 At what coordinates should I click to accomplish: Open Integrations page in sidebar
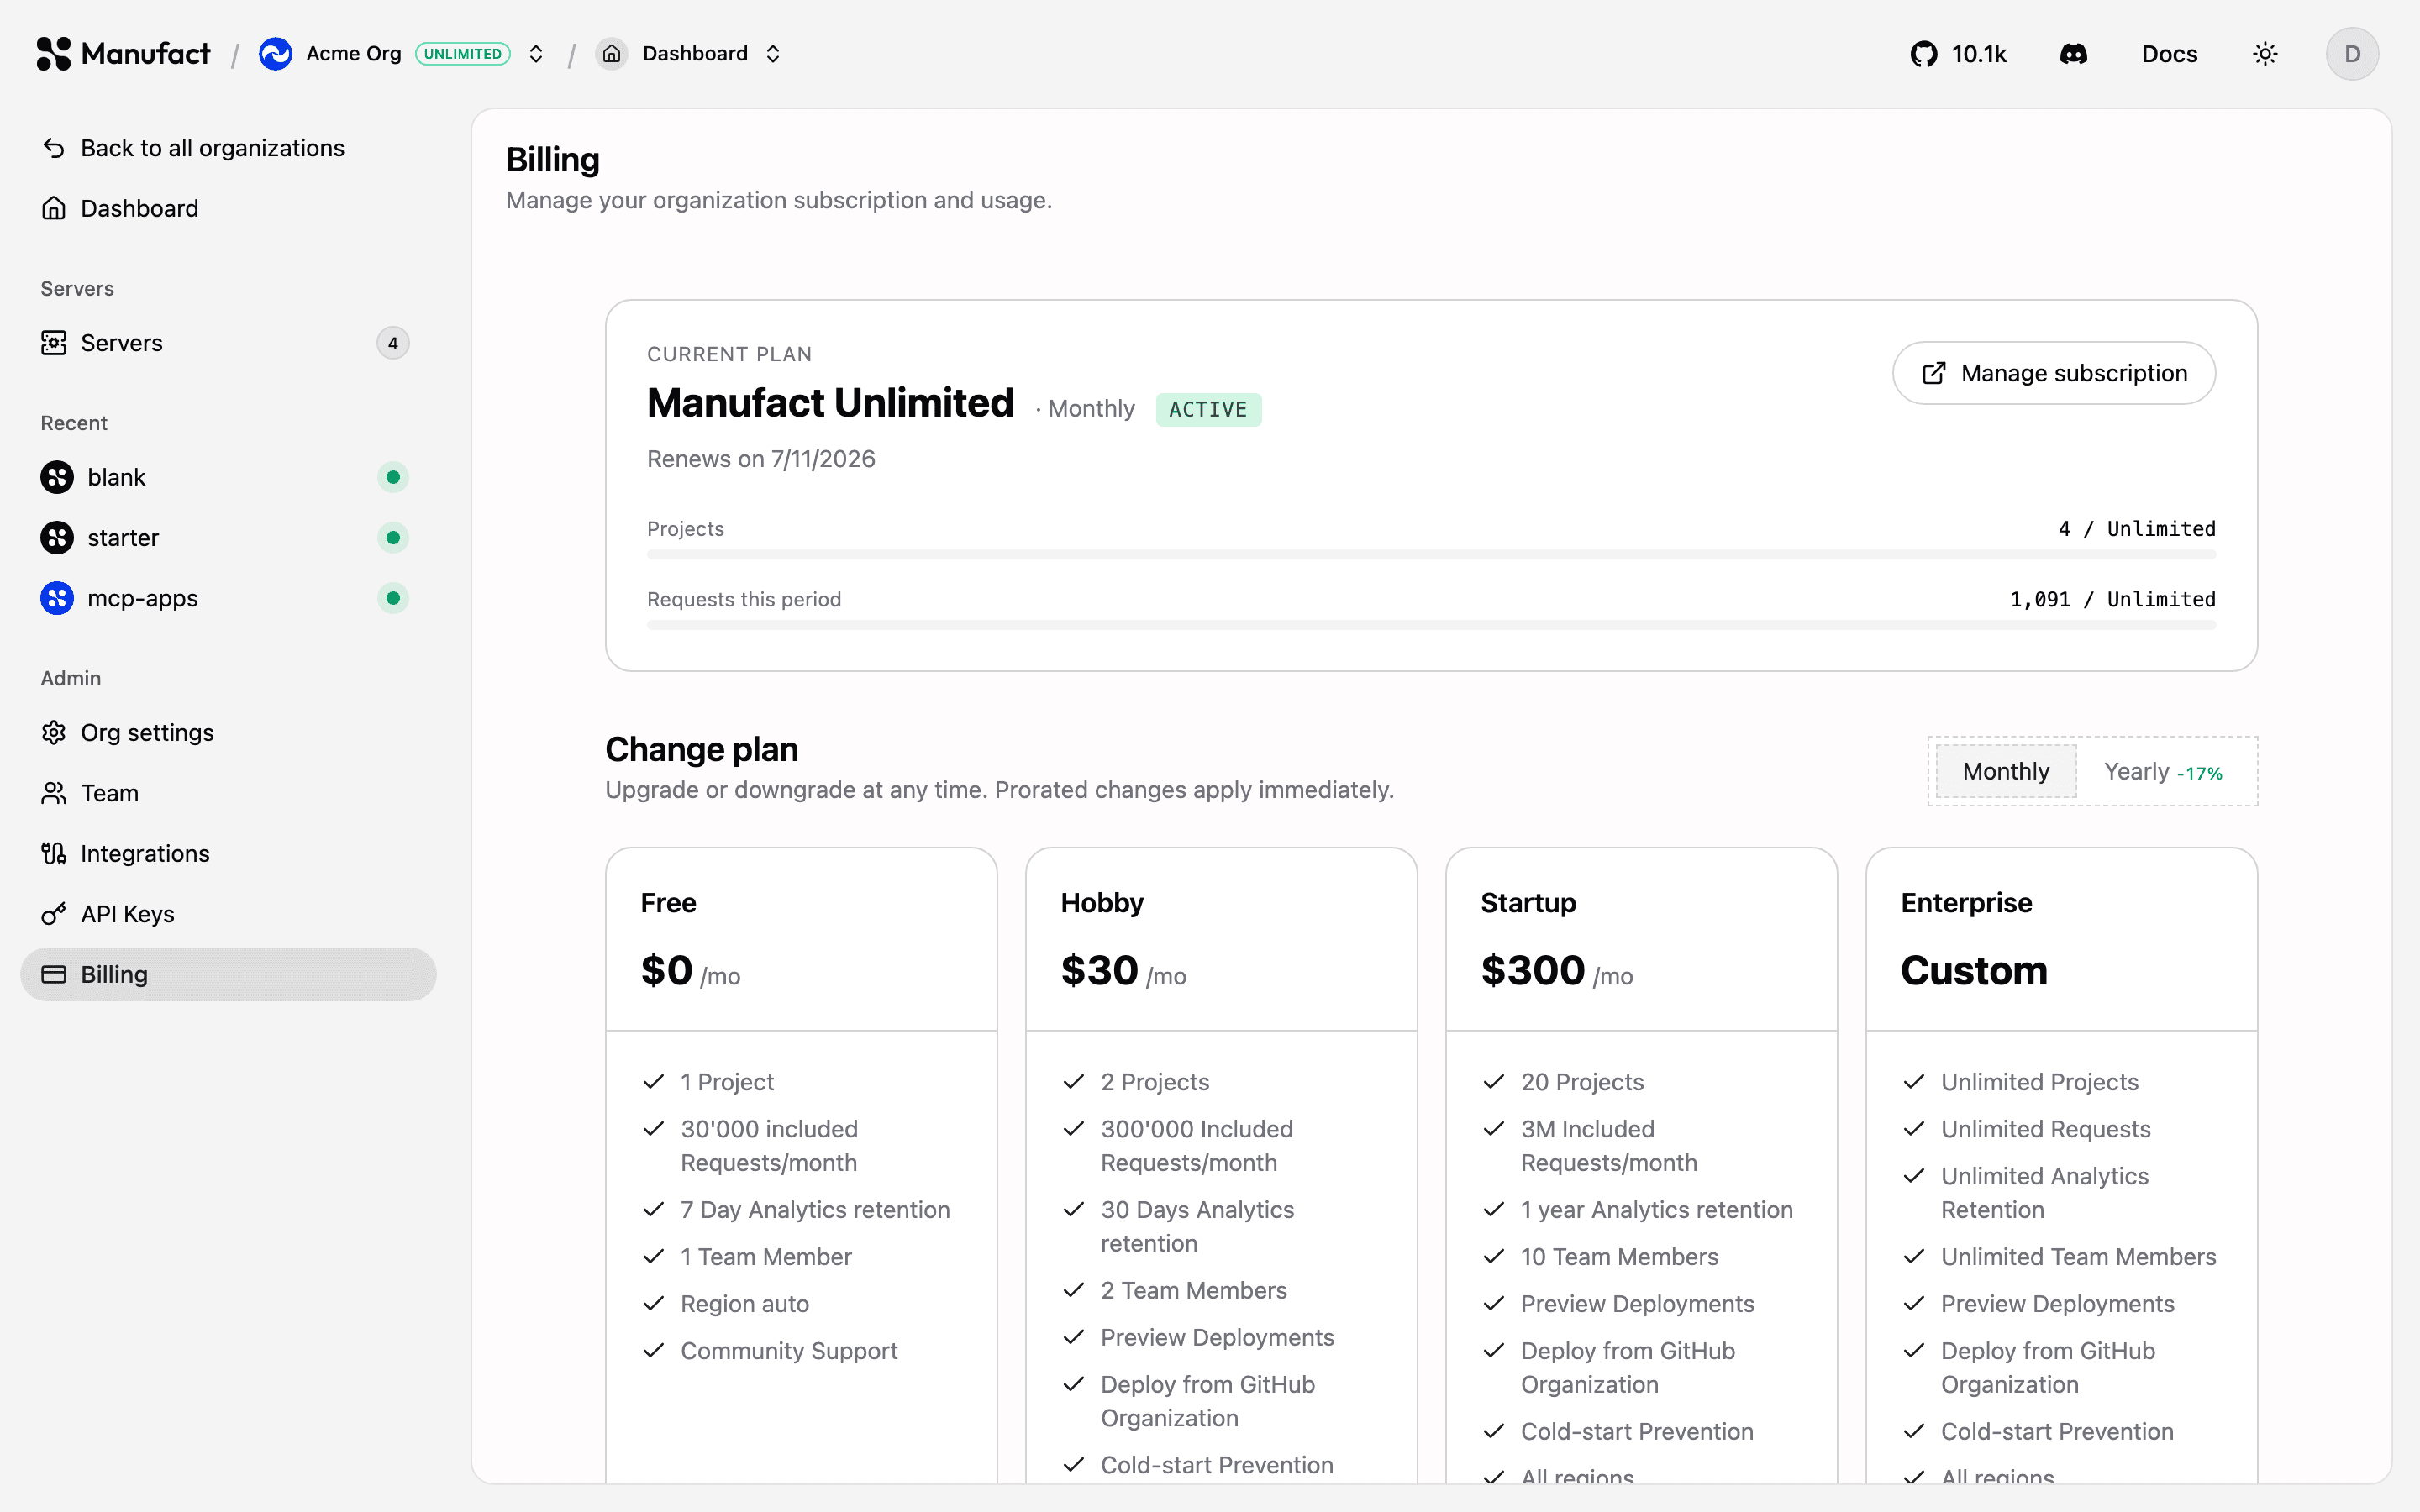(x=228, y=854)
